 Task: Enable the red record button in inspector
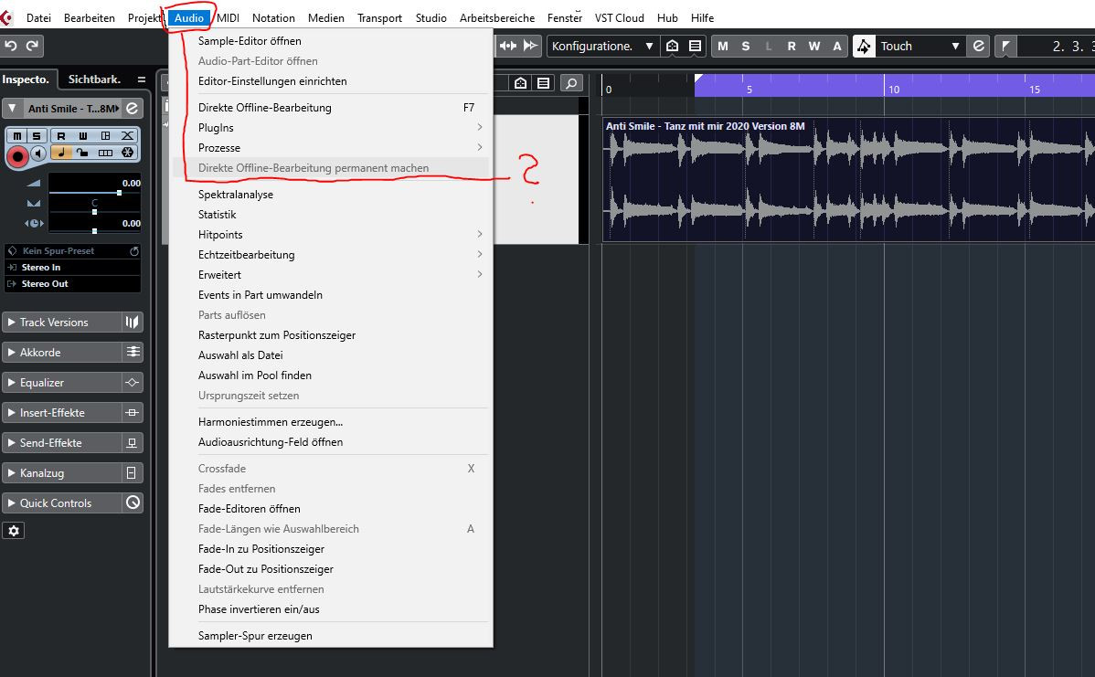click(x=17, y=156)
